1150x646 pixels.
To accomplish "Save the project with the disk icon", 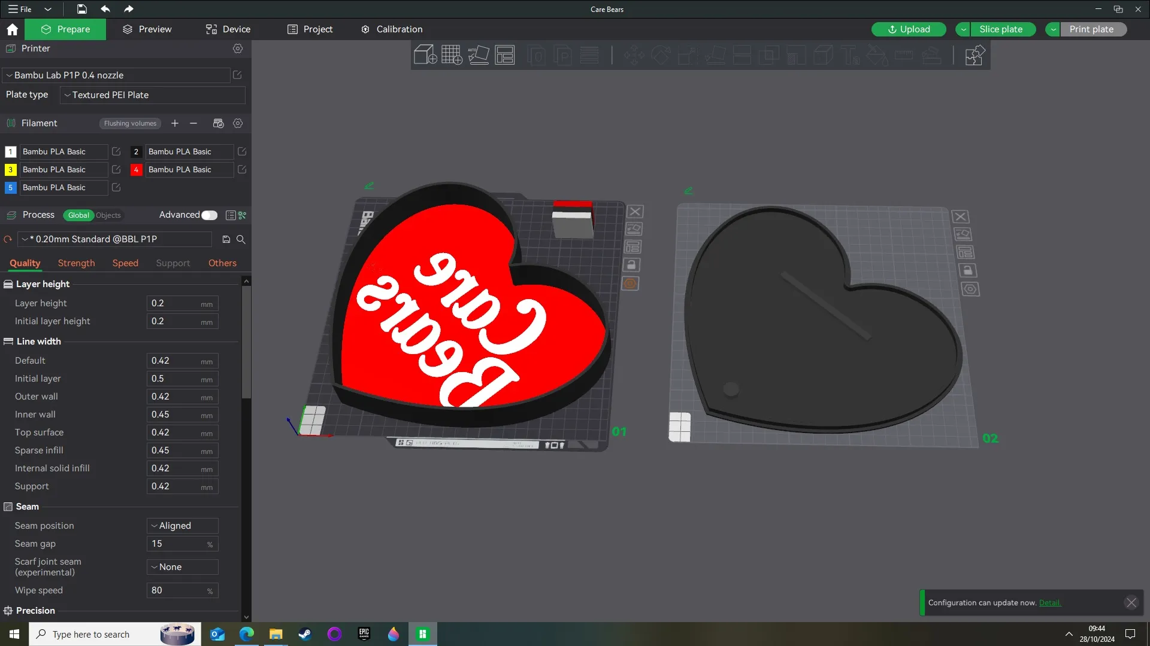I will pyautogui.click(x=82, y=9).
